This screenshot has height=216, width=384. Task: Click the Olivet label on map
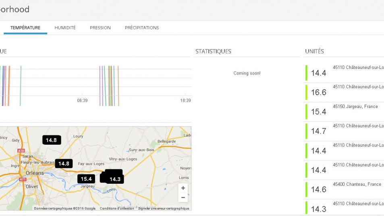[x=32, y=186]
